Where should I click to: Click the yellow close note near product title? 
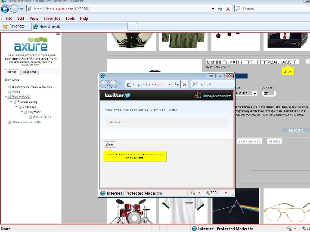(x=288, y=71)
